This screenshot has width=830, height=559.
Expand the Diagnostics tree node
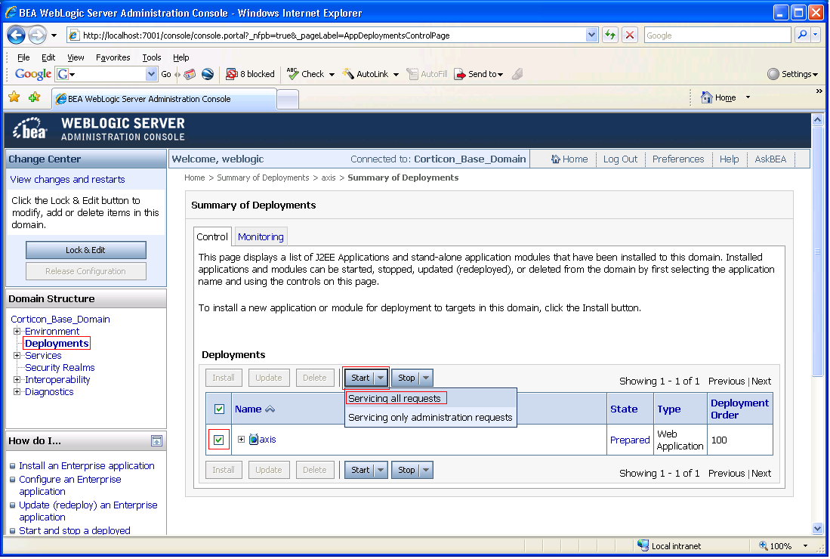(17, 392)
